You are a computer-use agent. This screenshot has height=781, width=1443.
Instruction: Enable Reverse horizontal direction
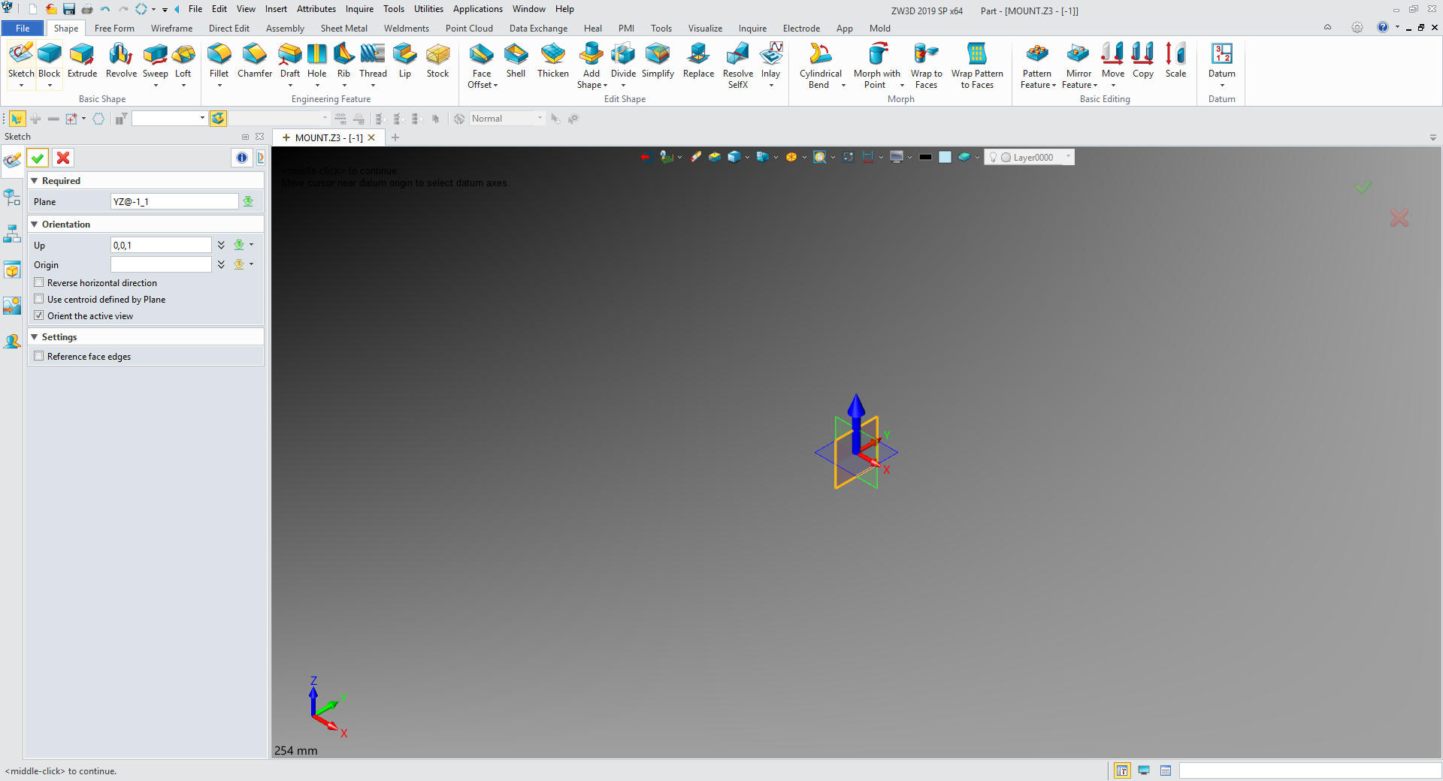point(39,282)
